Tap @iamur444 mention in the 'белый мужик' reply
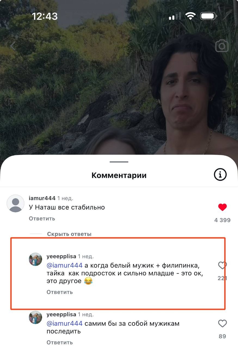The width and height of the screenshot is (238, 348). tap(64, 265)
